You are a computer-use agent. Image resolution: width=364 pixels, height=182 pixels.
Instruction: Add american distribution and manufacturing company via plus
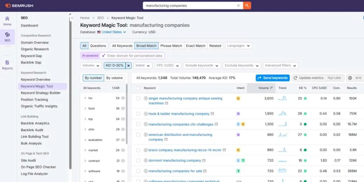click(x=145, y=135)
